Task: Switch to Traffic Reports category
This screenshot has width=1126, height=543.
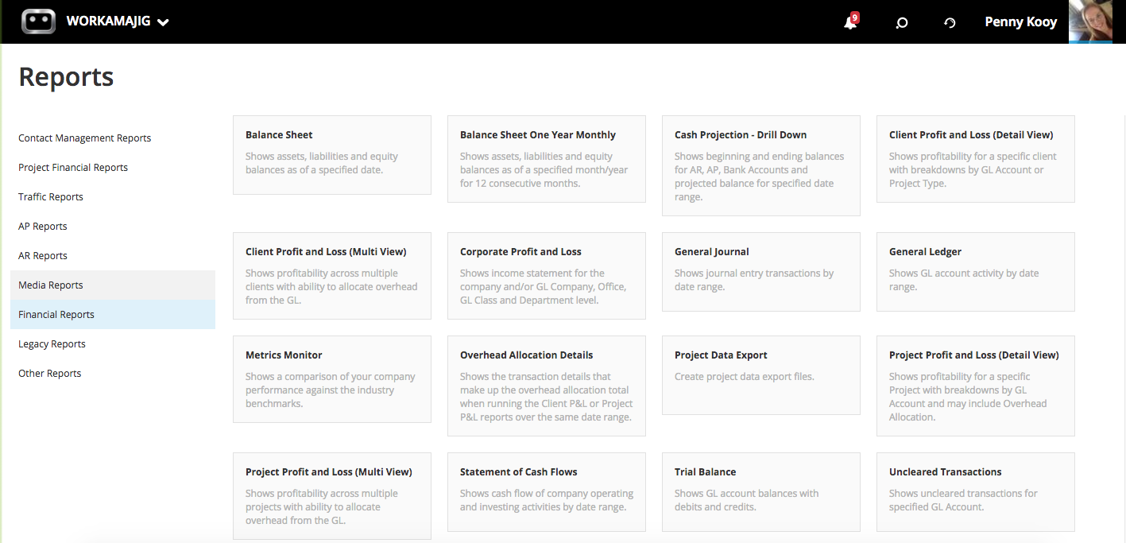Action: point(51,197)
